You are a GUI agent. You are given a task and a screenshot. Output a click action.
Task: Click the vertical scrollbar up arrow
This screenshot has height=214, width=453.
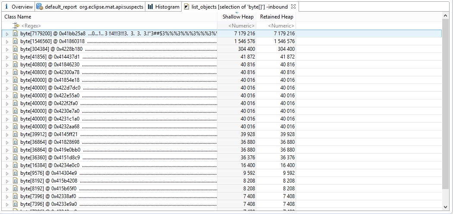(445, 15)
